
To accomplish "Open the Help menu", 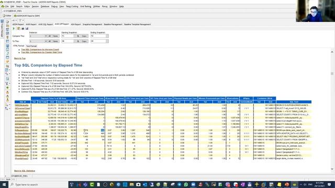I will 121,6.
